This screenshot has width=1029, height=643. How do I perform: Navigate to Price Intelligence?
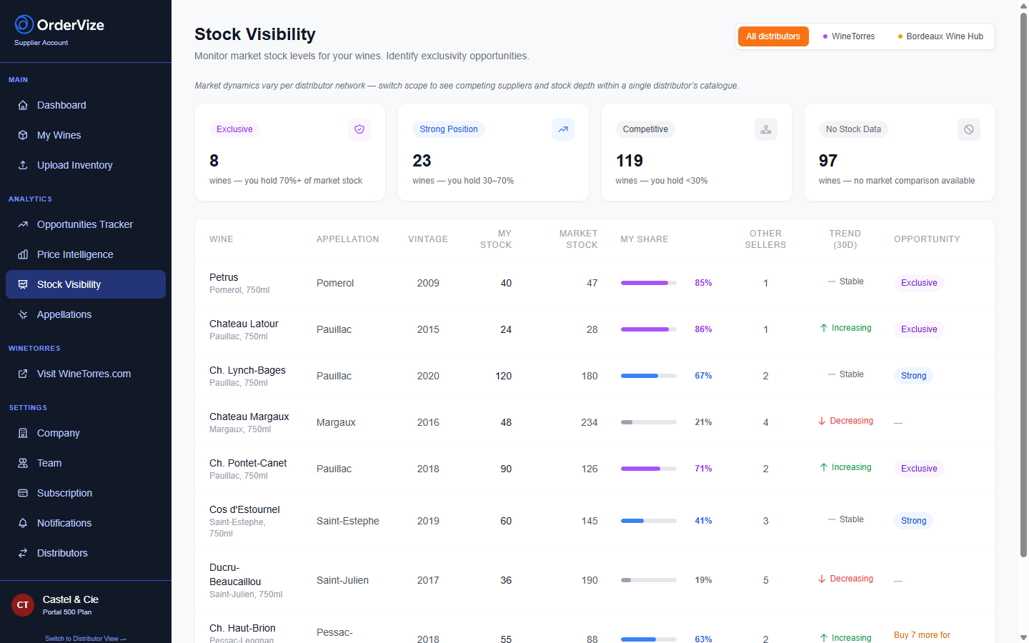(86, 254)
